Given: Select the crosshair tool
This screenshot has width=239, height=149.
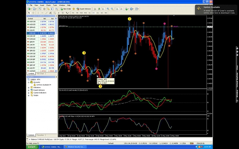Looking at the screenshot, I should tap(33, 13).
